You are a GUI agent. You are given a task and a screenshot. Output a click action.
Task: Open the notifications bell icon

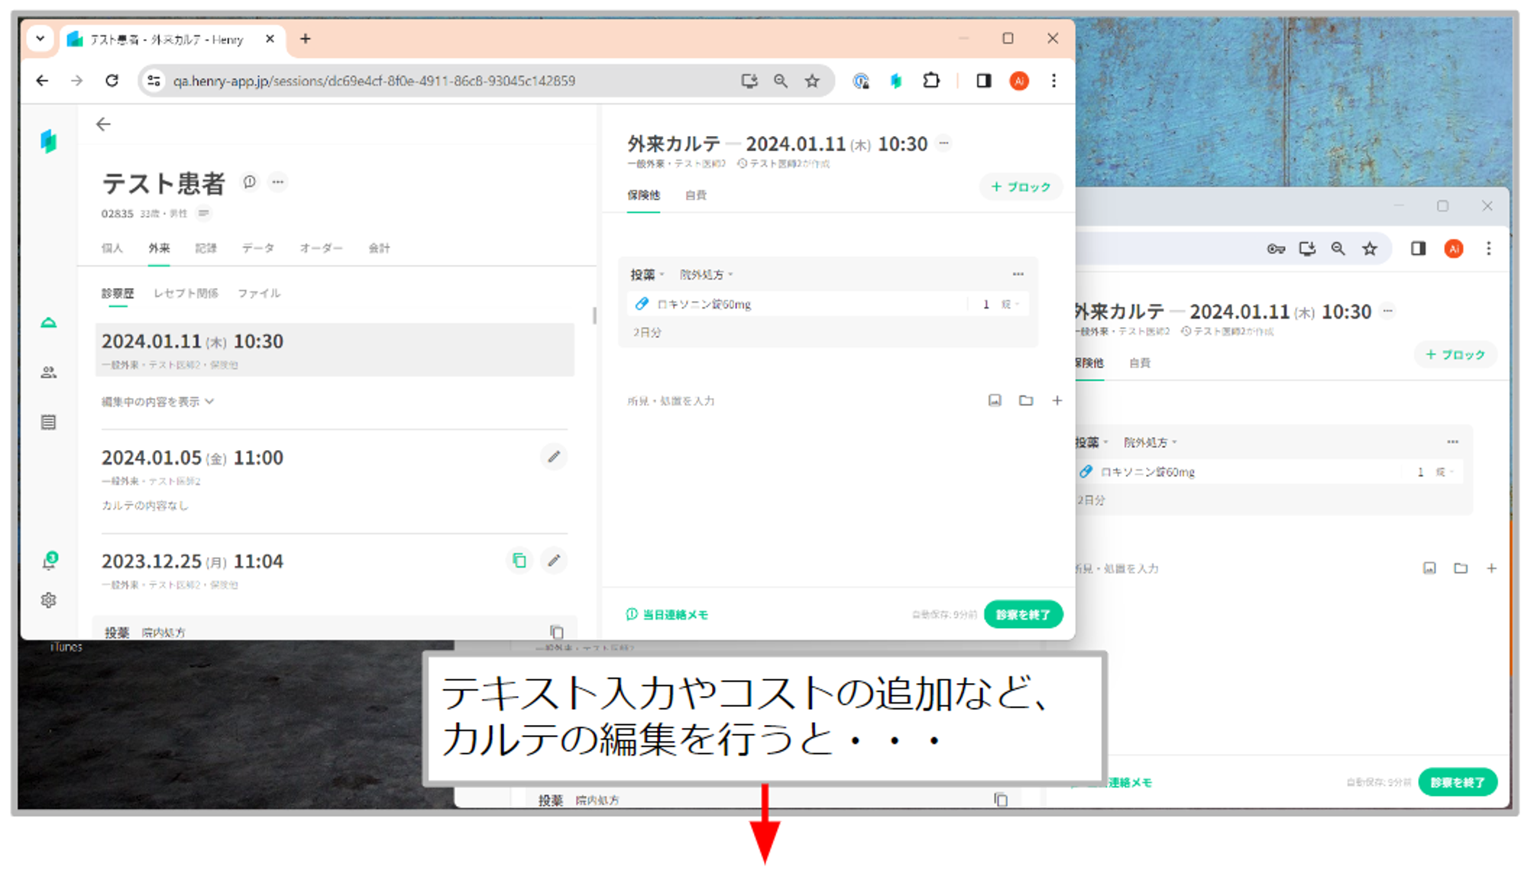click(x=49, y=562)
